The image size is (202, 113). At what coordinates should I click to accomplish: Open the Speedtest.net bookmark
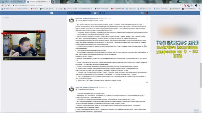(x=86, y=9)
